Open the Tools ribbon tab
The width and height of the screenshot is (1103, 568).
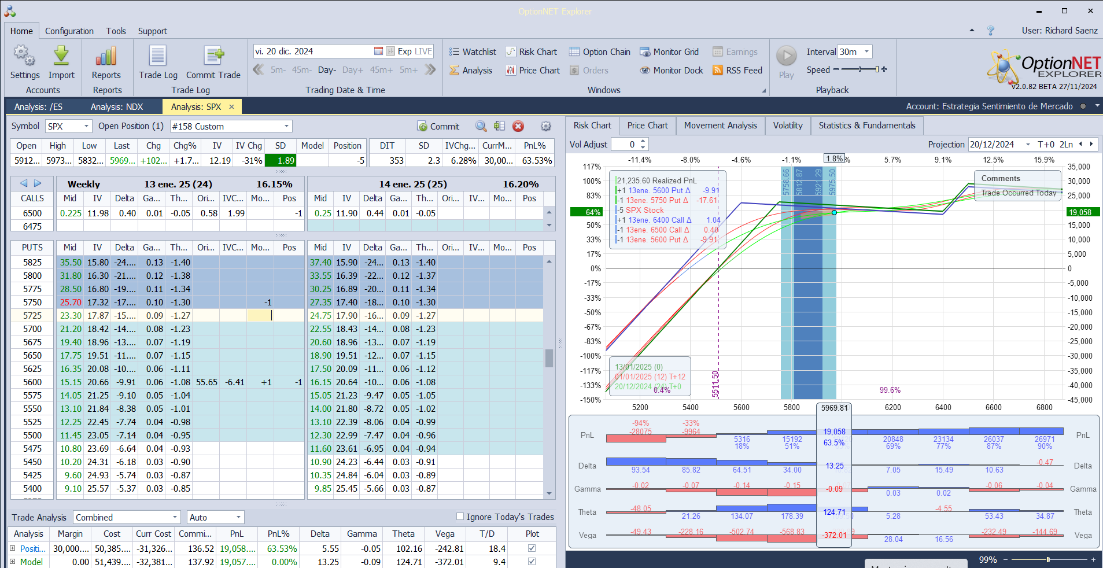(x=116, y=31)
